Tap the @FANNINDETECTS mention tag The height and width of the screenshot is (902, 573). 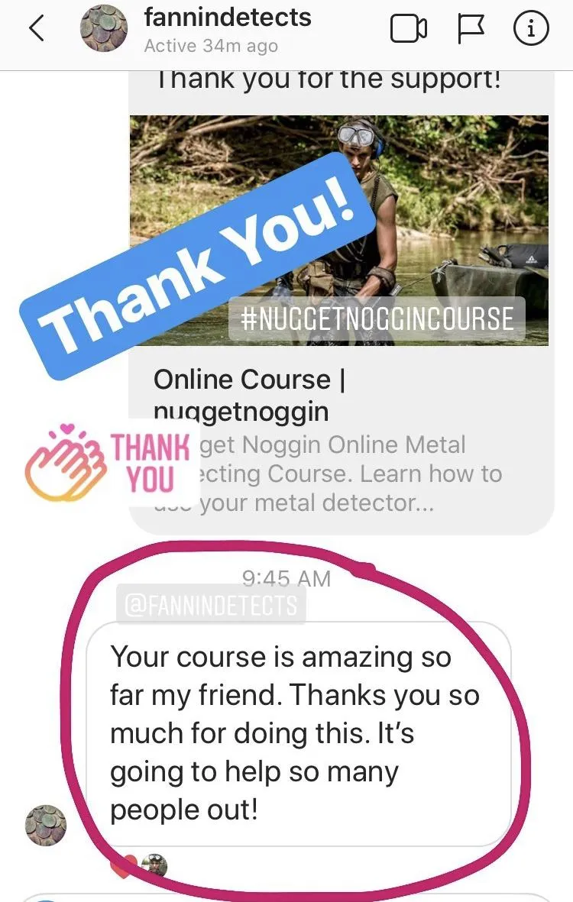click(211, 605)
